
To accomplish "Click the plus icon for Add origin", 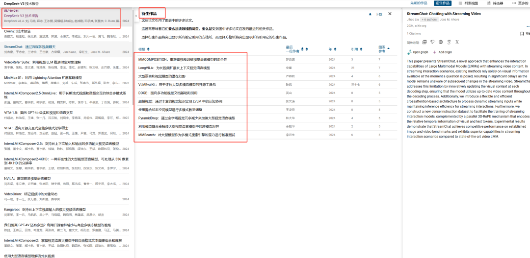I will point(435,52).
